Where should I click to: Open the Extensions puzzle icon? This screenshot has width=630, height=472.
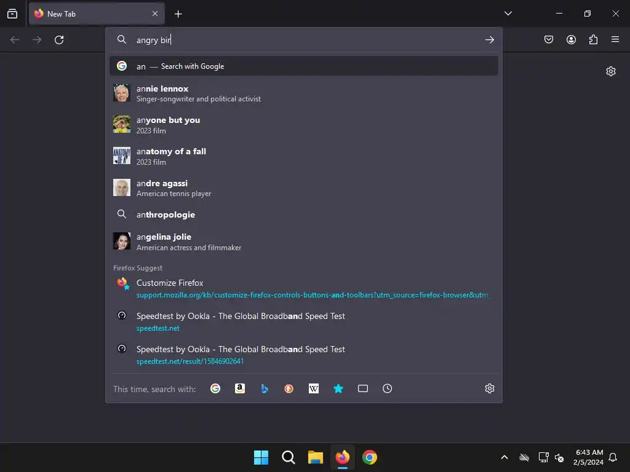pyautogui.click(x=593, y=39)
